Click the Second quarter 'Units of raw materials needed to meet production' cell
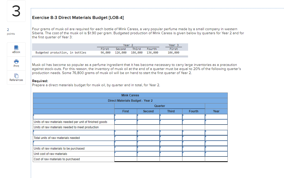The height and width of the screenshot is (178, 284). point(148,127)
